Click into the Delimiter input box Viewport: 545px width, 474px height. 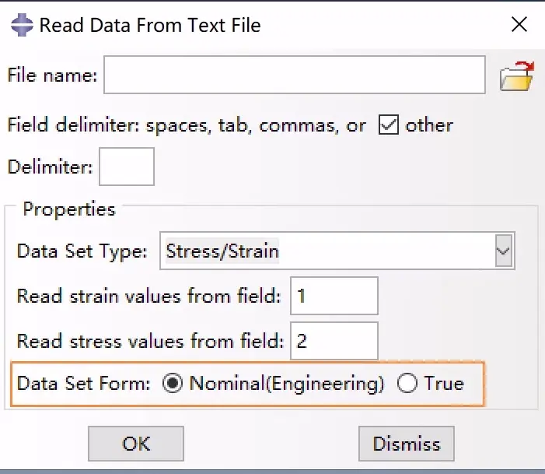(x=127, y=167)
